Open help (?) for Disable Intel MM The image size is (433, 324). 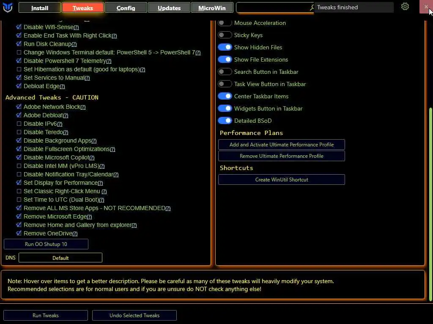(x=102, y=166)
